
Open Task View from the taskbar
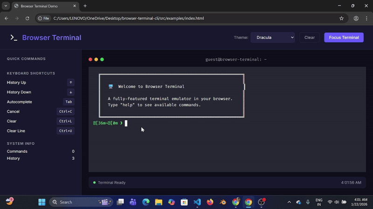click(120, 202)
